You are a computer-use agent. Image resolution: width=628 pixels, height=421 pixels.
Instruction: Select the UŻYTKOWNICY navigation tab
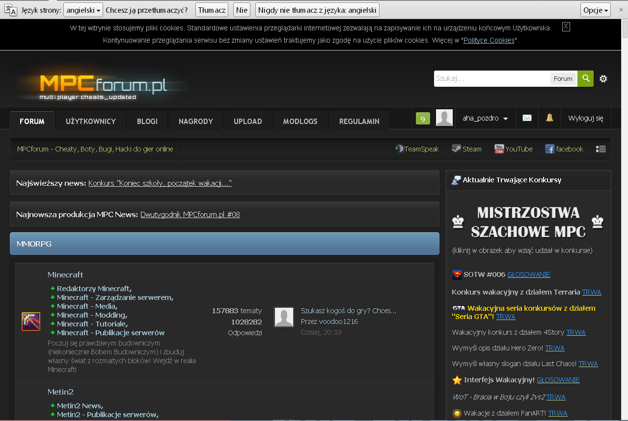click(91, 121)
